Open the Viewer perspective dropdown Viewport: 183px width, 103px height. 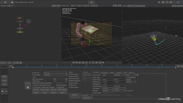click(x=131, y=6)
